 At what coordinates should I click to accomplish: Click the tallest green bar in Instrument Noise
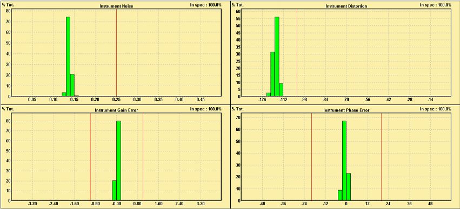68,57
